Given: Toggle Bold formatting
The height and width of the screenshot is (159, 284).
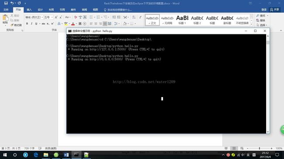Looking at the screenshot, I should (x=27, y=24).
